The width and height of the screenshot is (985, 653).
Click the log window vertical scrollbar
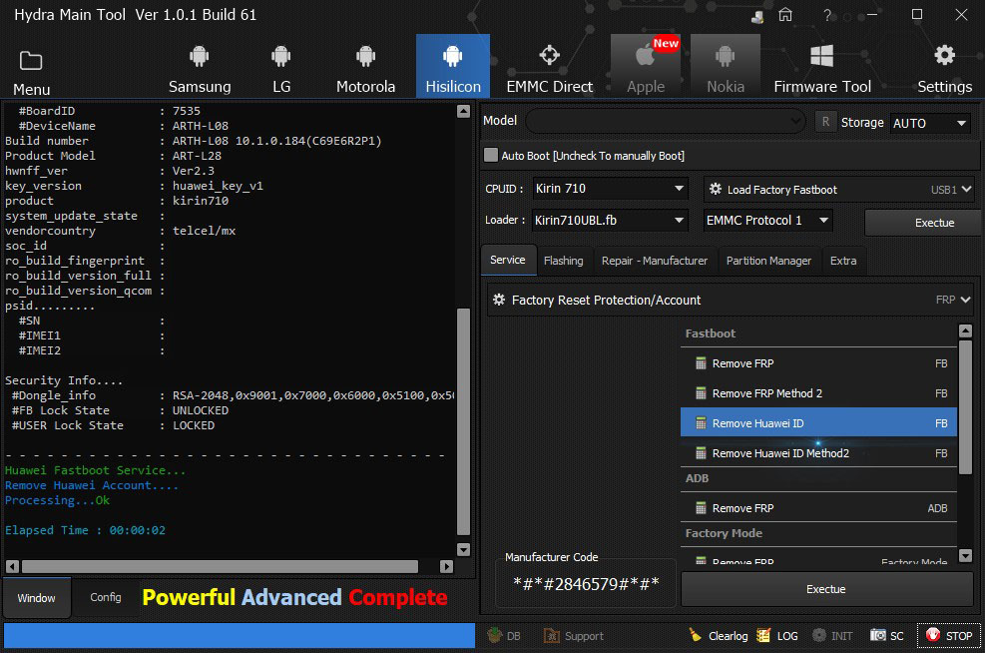(463, 419)
